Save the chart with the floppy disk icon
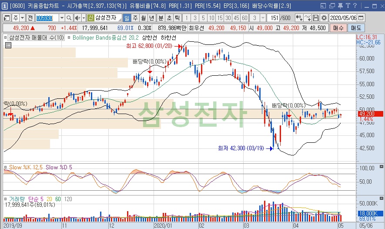 click(316, 18)
